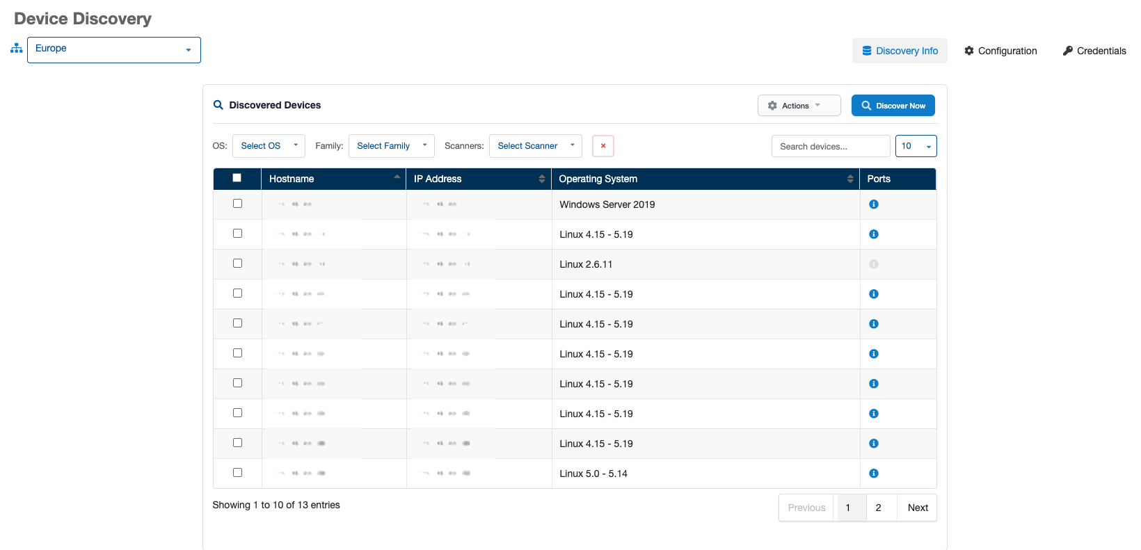The height and width of the screenshot is (550, 1141).
Task: Select the Linux 2.6.11 row checkbox
Action: (237, 264)
